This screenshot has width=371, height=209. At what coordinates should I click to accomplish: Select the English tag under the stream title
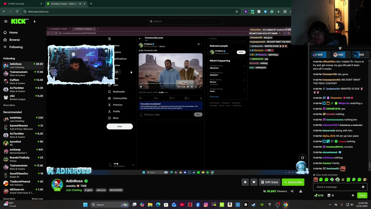click(x=88, y=190)
